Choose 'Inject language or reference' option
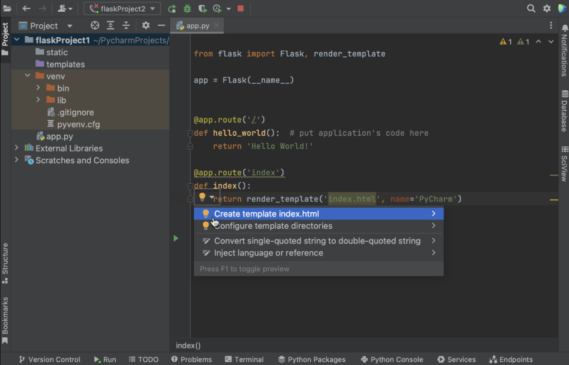The width and height of the screenshot is (569, 365). [x=268, y=253]
